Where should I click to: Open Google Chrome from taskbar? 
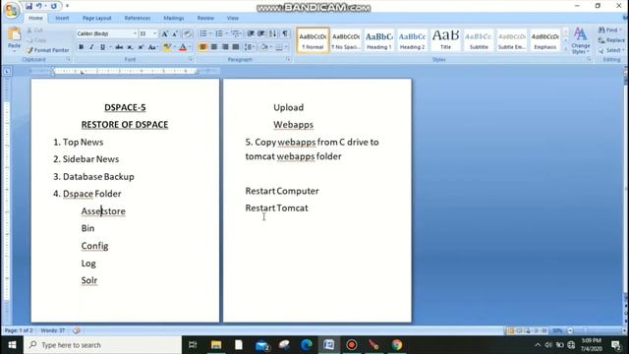pyautogui.click(x=397, y=345)
